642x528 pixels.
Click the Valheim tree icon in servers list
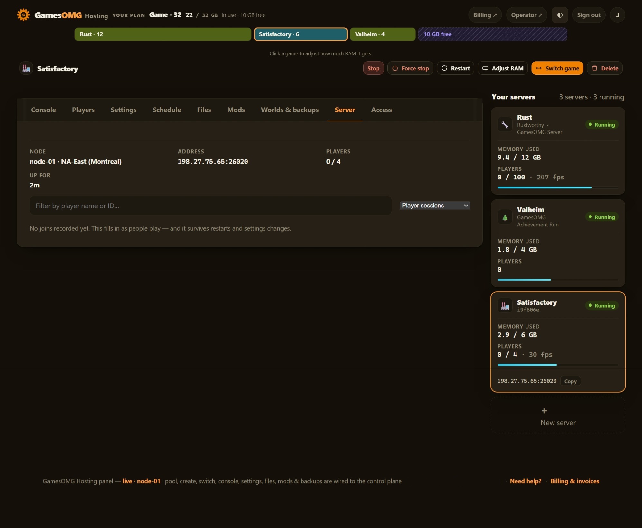pos(505,217)
